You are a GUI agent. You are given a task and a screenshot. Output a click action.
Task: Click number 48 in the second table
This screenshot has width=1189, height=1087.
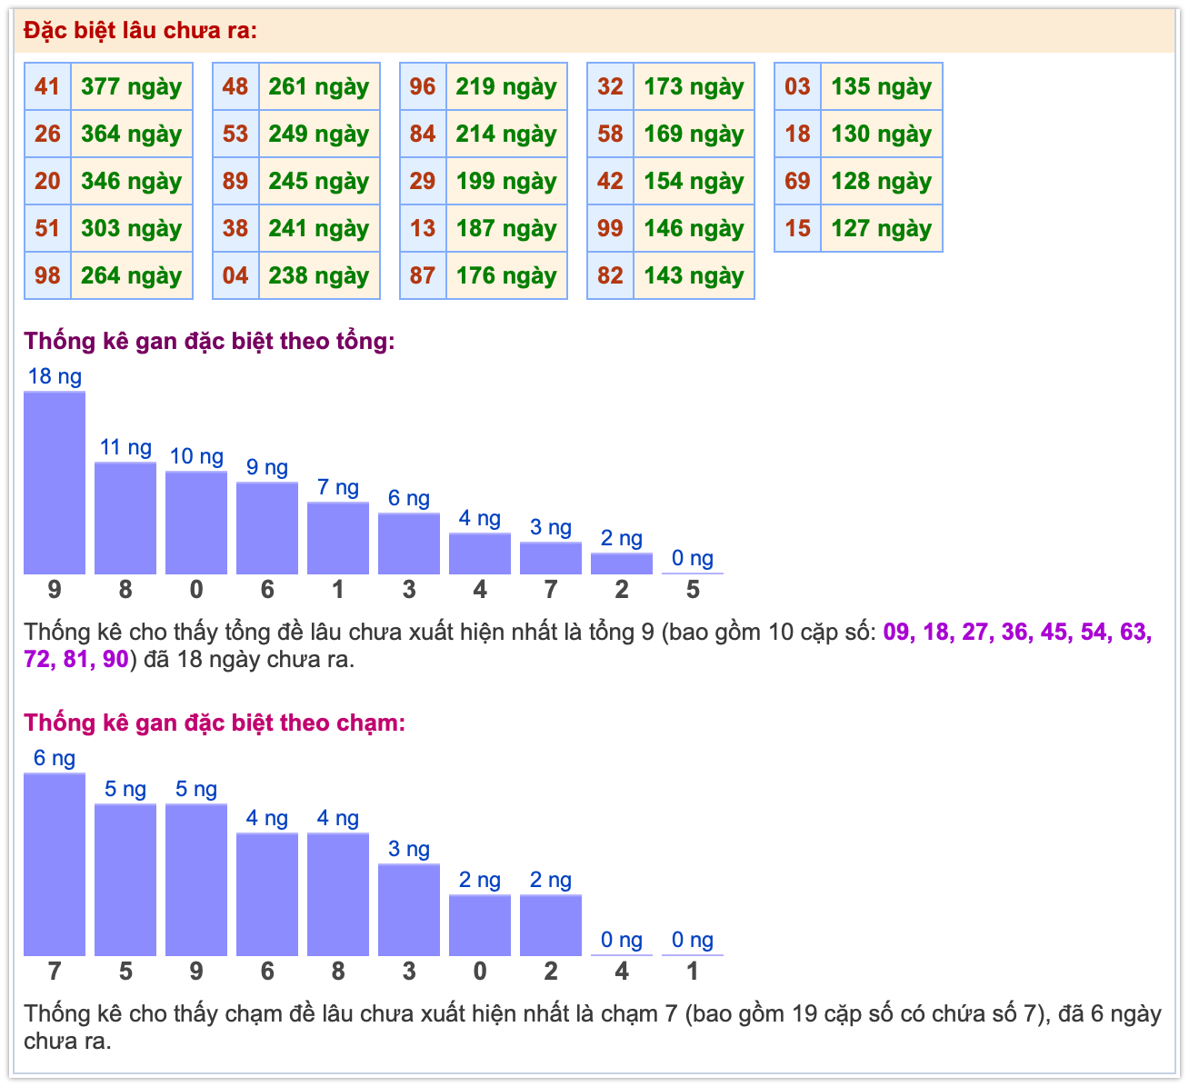(235, 86)
